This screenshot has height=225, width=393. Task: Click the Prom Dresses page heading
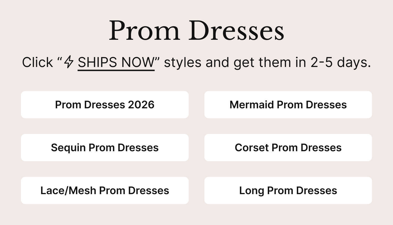tap(196, 31)
